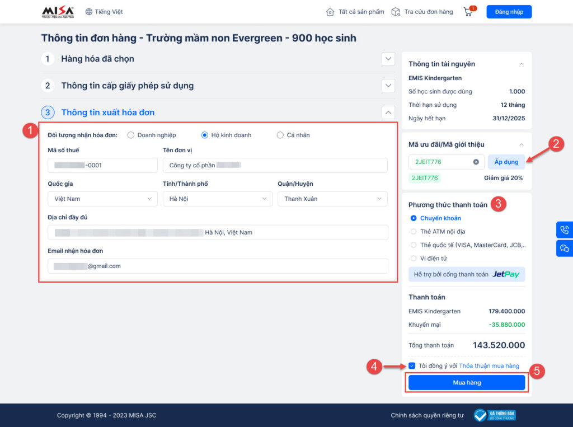Click the Đăng nhập button
The width and height of the screenshot is (573, 427).
tap(509, 12)
